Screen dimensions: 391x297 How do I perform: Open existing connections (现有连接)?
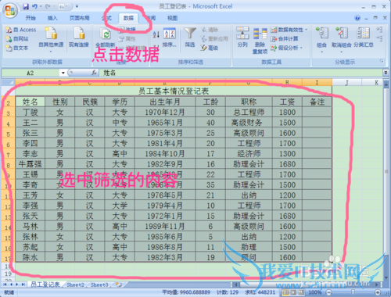pyautogui.click(x=79, y=38)
